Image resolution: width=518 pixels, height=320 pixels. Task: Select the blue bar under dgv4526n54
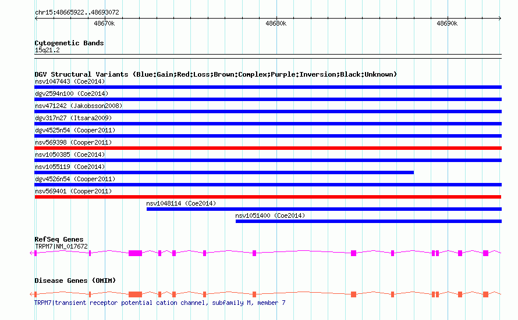(268, 185)
